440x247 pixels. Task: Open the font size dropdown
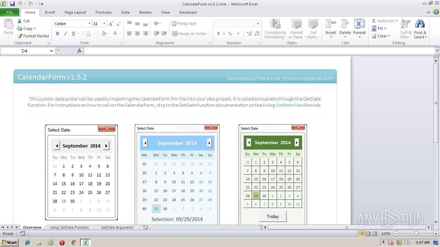click(x=104, y=24)
